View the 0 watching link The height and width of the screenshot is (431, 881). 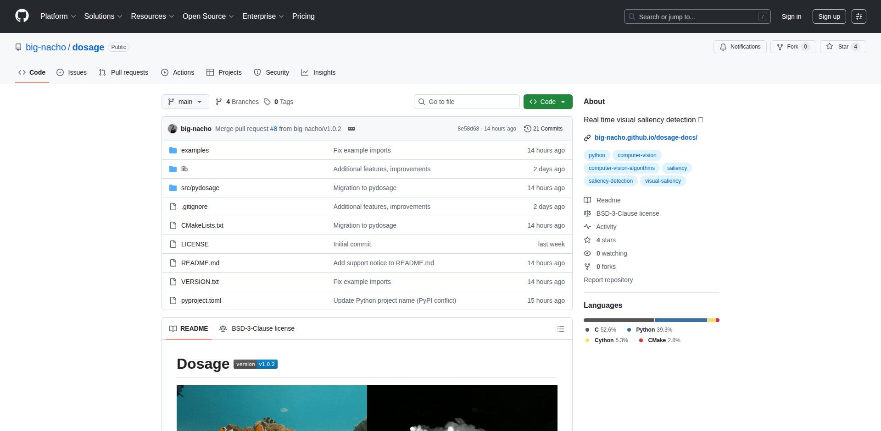[605, 253]
